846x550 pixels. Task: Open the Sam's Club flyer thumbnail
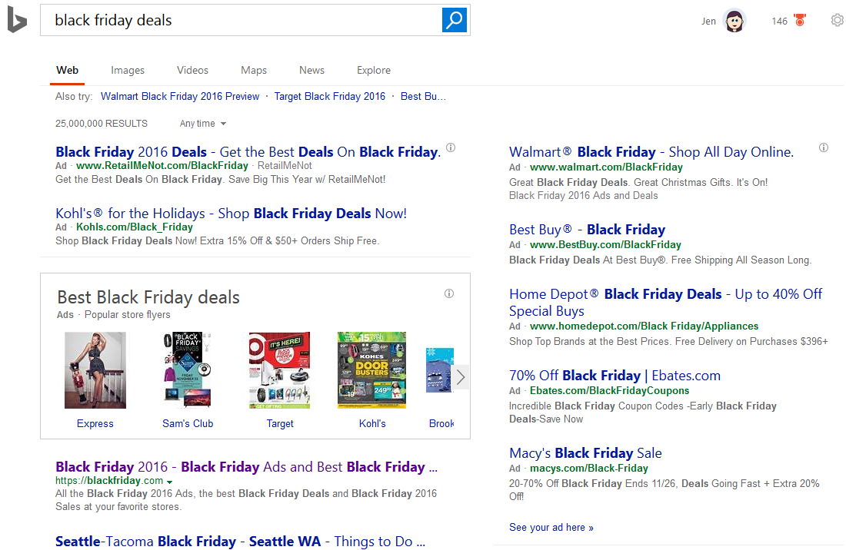click(188, 370)
